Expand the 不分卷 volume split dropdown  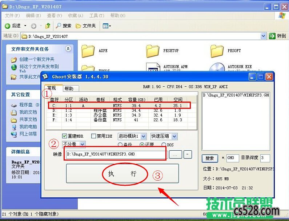83,144
